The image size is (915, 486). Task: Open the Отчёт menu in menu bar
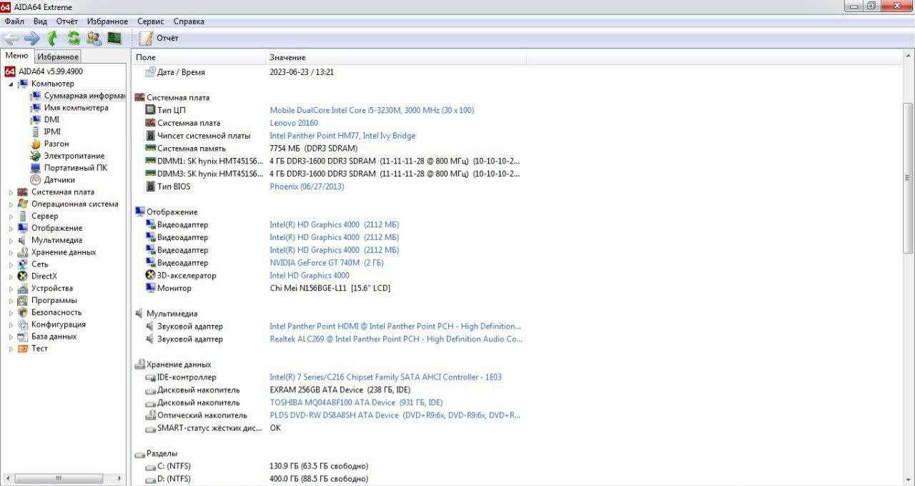[67, 21]
